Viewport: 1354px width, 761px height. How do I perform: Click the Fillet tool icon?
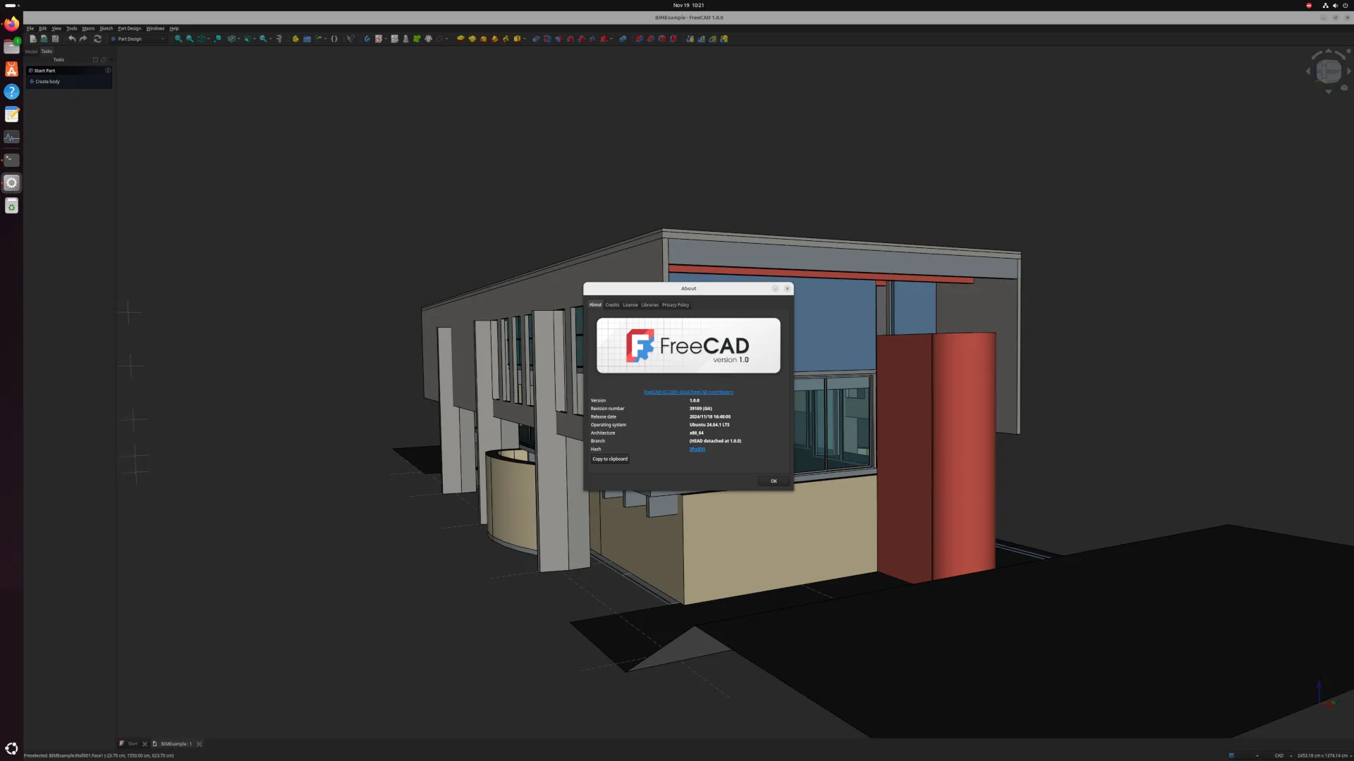click(x=639, y=39)
